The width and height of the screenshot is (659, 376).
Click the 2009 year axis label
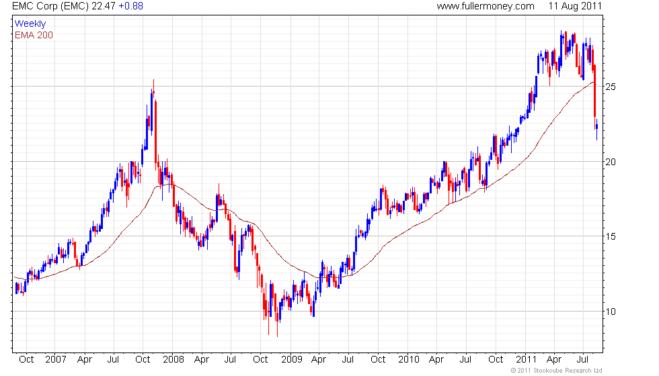(x=291, y=359)
